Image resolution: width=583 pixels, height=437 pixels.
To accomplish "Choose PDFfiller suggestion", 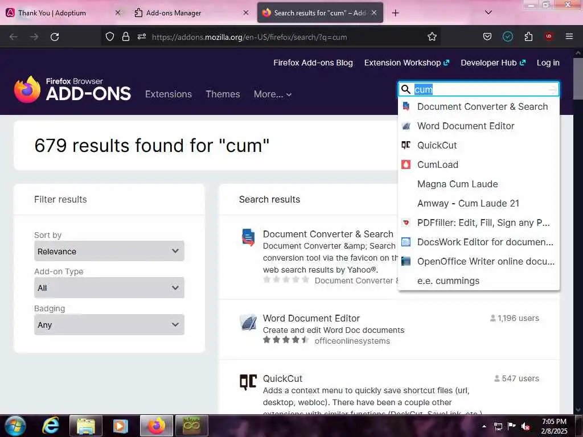I will tap(478, 222).
